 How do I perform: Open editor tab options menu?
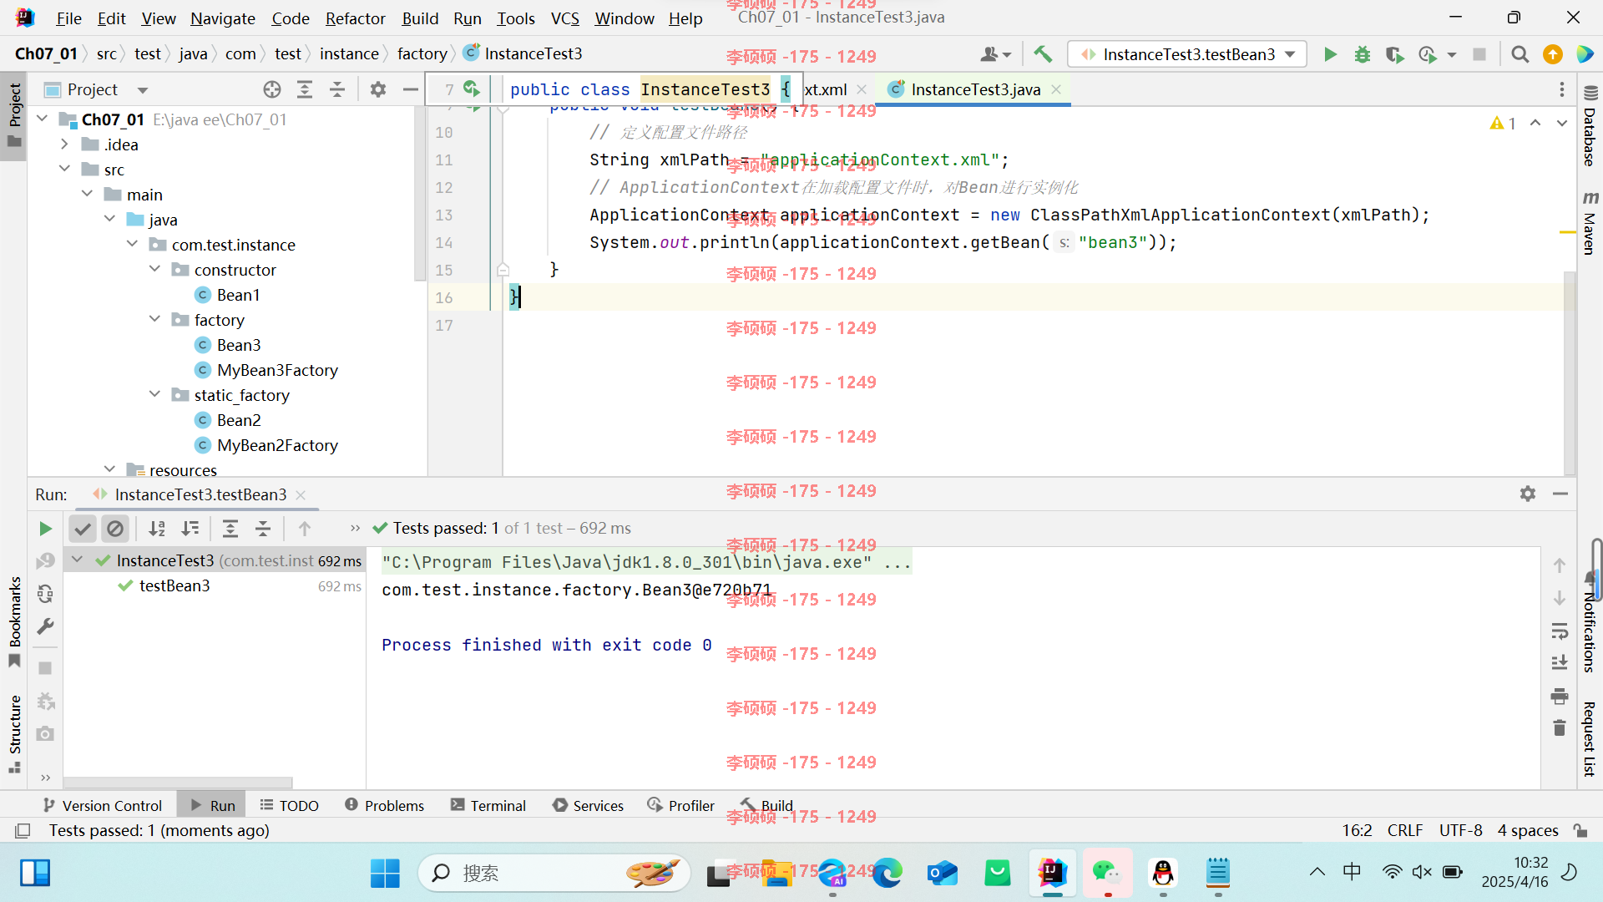[x=1562, y=89]
